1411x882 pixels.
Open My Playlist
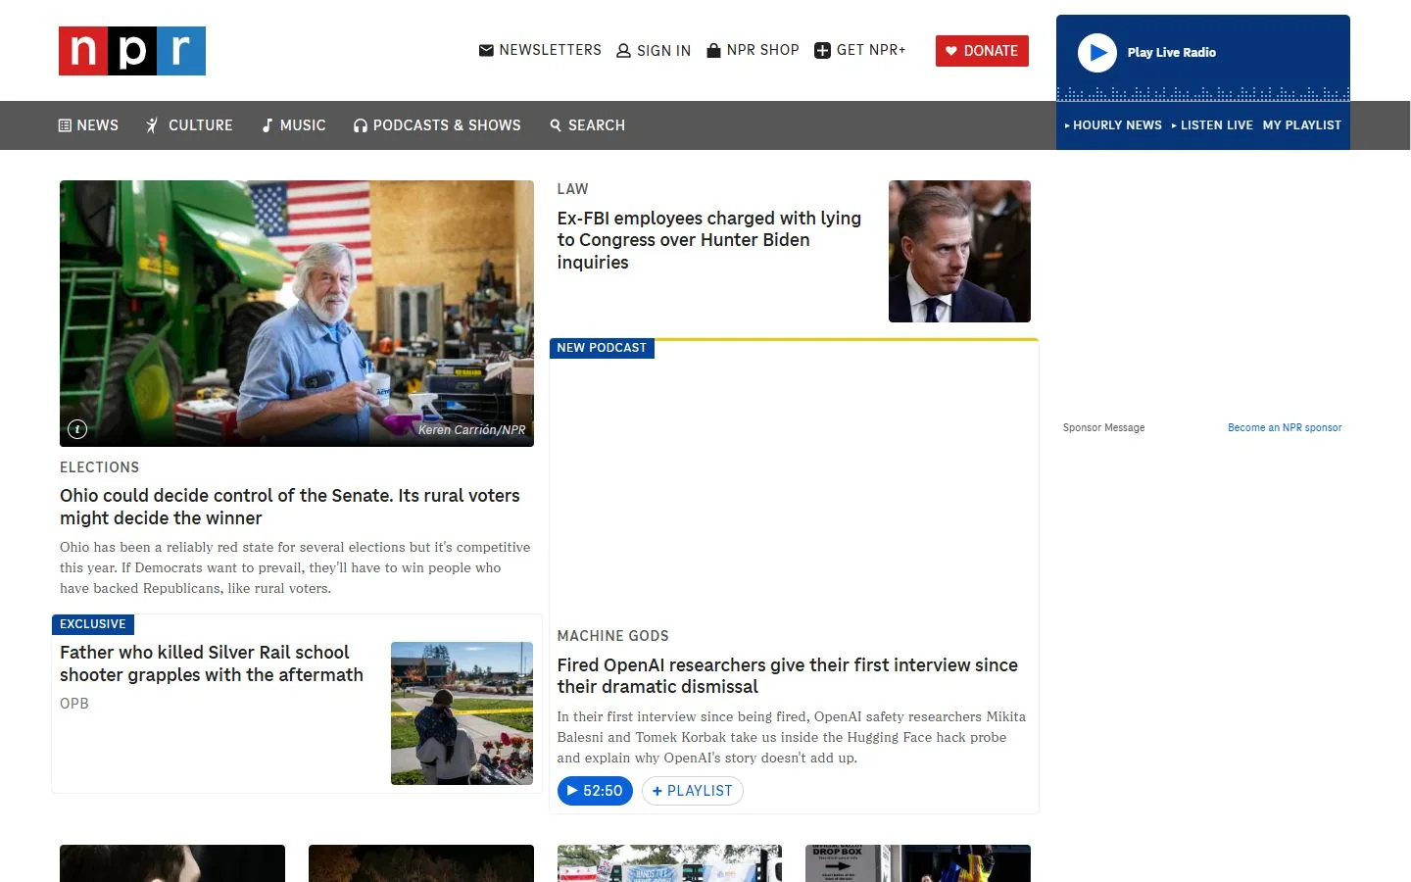point(1302,125)
